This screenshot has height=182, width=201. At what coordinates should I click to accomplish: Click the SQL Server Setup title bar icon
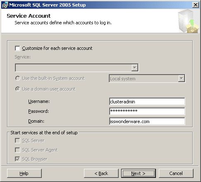coord(5,5)
